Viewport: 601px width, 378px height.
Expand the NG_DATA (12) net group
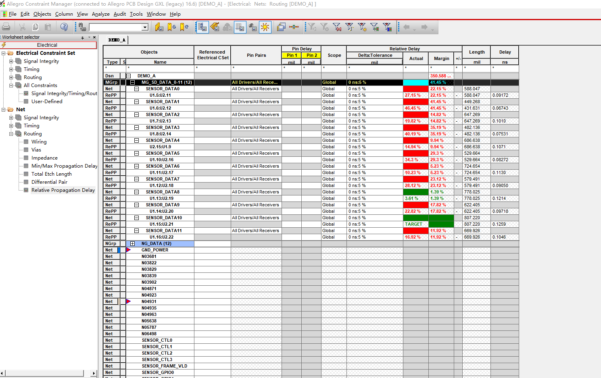[132, 243]
